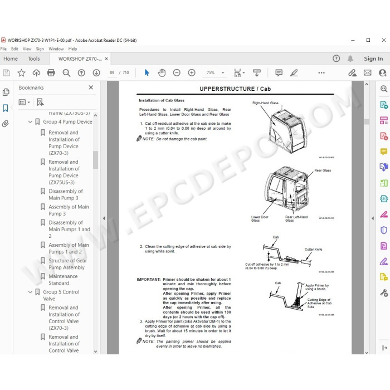
Task: Open Disassembly of Main Pump 3 bookmark
Action: [66, 194]
